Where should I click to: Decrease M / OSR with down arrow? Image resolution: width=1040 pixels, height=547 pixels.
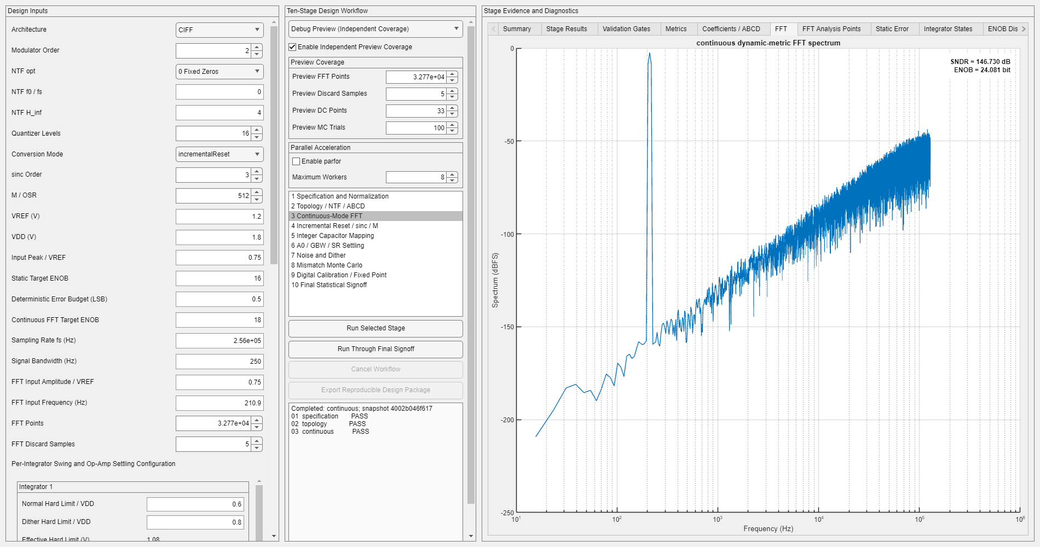(x=257, y=199)
